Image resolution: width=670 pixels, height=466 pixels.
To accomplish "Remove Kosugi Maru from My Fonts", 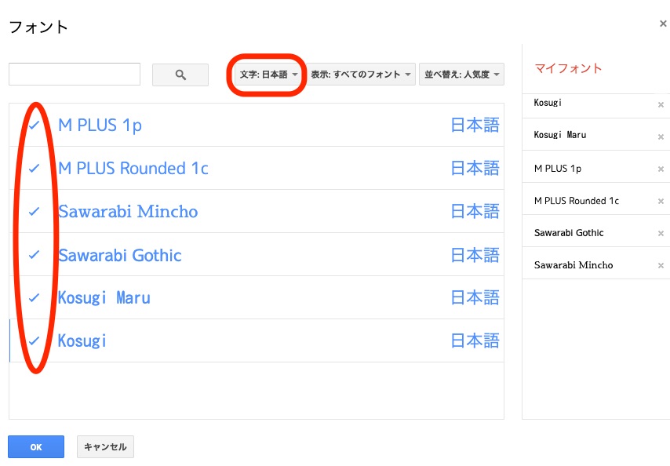I will point(661,137).
